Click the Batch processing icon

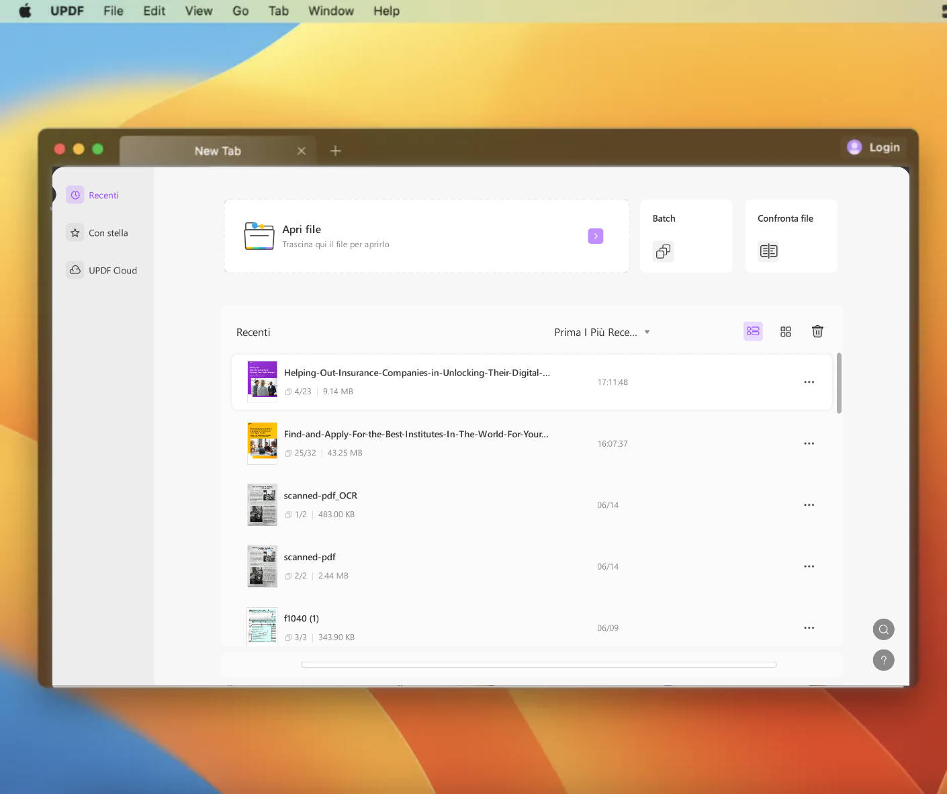(x=663, y=251)
